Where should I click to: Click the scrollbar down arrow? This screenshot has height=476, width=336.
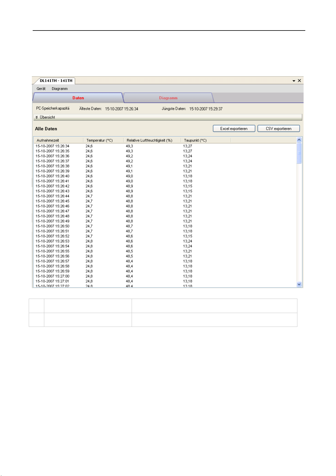[x=299, y=284]
